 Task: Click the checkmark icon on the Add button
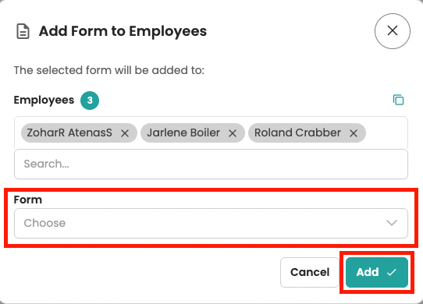coord(392,272)
